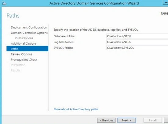Open the Deployment Configuration step
The width and height of the screenshot is (168, 124).
click(29, 27)
